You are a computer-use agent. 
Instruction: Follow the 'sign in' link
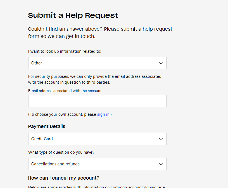coord(103,114)
